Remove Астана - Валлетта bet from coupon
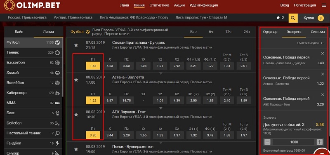Screen dimensions: 330x155 [x=323, y=74]
